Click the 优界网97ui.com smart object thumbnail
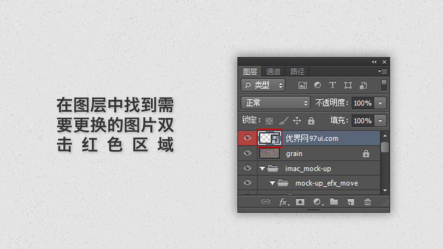The height and width of the screenshot is (249, 443). point(270,138)
